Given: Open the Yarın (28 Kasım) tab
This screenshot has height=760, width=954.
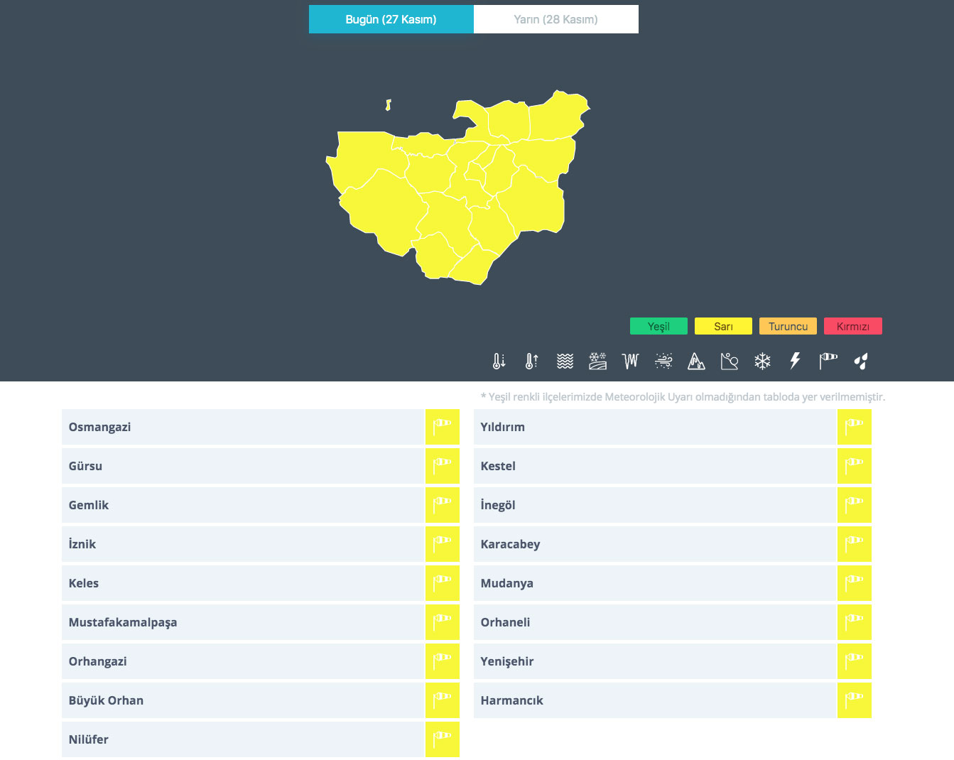Looking at the screenshot, I should [x=555, y=19].
